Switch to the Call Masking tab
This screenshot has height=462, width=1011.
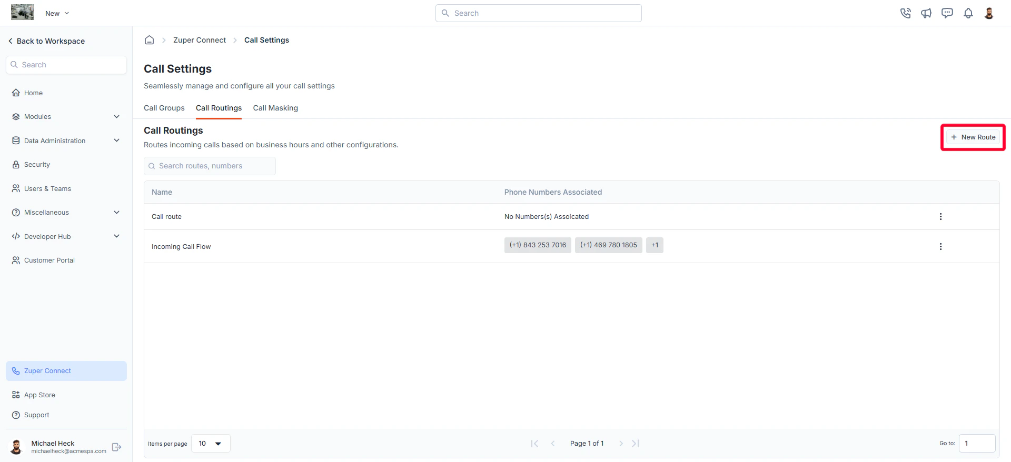(x=275, y=108)
